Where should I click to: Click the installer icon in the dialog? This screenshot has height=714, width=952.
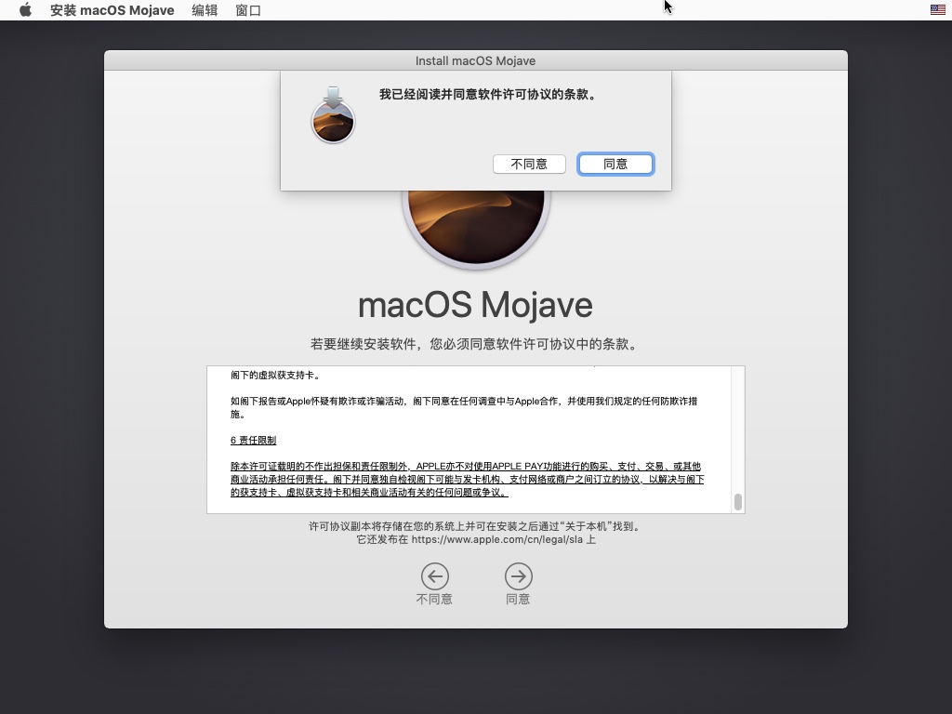point(333,115)
